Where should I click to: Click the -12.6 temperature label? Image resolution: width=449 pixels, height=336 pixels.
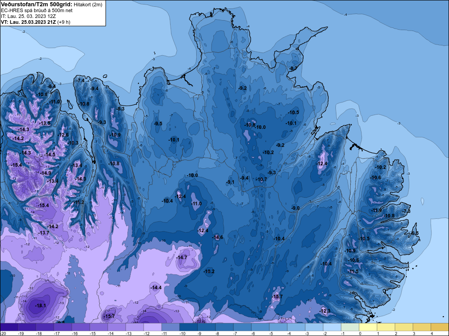(63, 135)
